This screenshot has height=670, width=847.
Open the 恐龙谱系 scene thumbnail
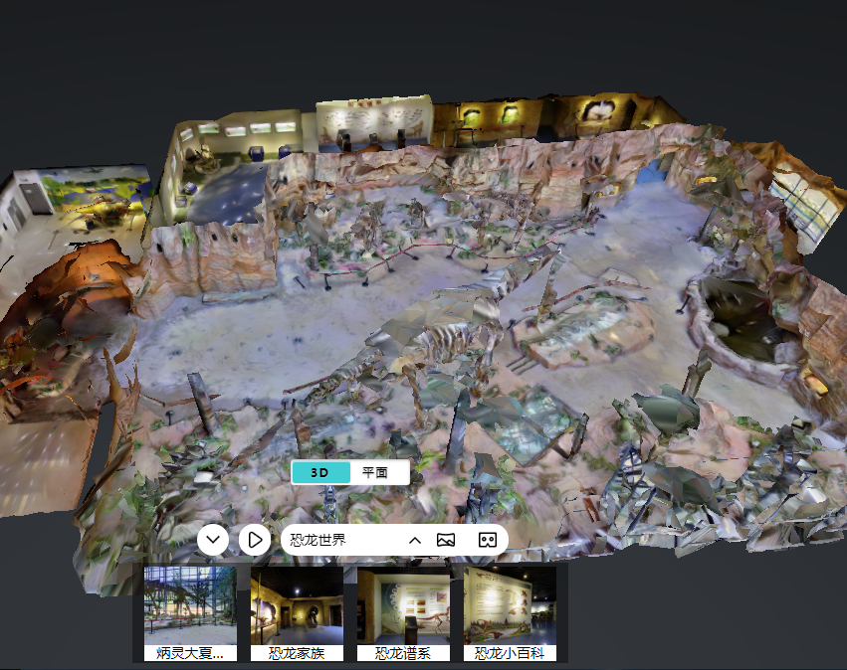pos(403,614)
